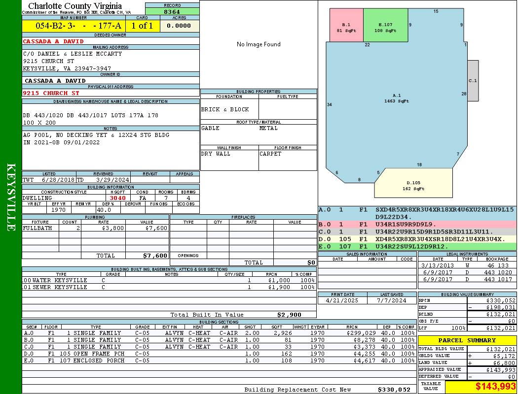Image resolution: width=518 pixels, height=394 pixels.
Task: Click DEP value $198,031
Action: pyautogui.click(x=501, y=308)
